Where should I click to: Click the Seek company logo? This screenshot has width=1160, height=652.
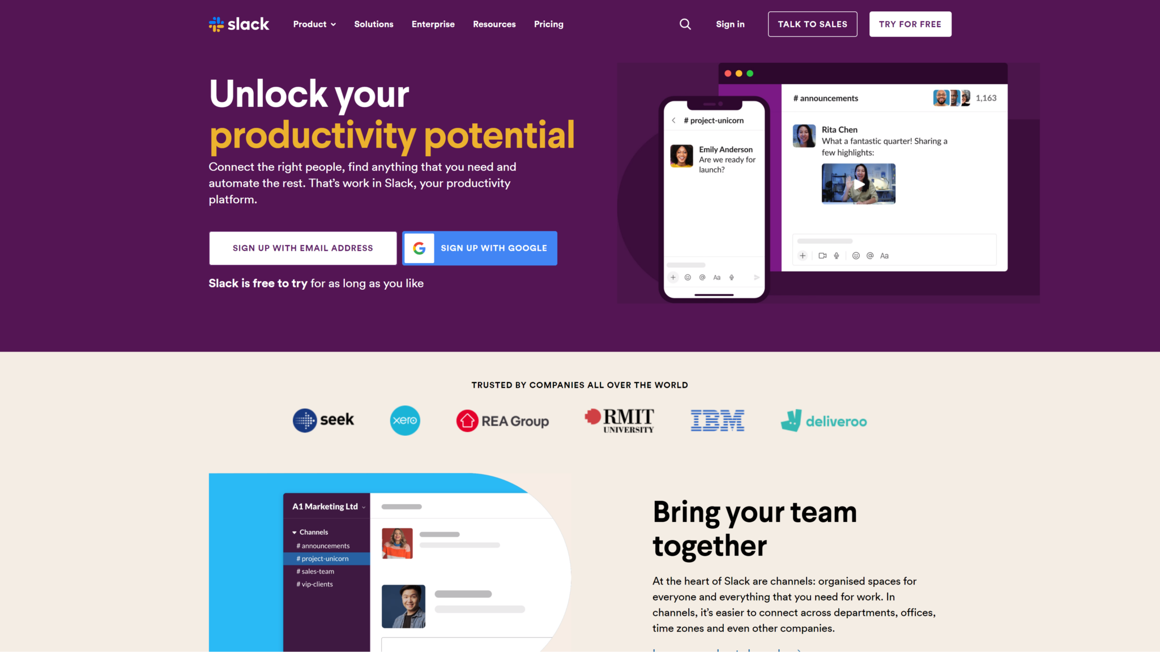pos(322,421)
